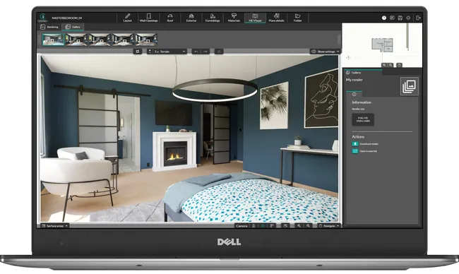
Task: Click the redo arrow icon
Action: coord(205,52)
